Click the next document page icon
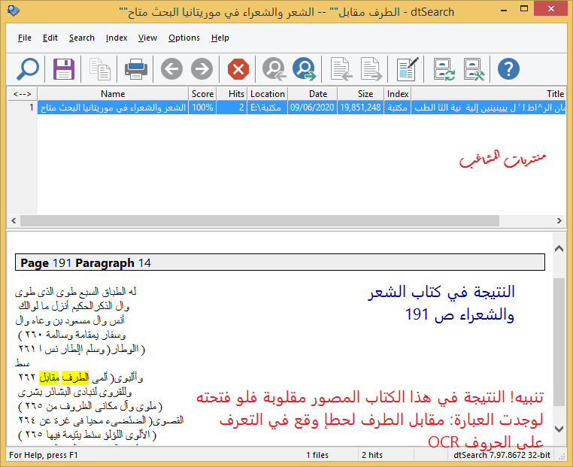Screen dimensions: 573x467 pyautogui.click(x=371, y=69)
